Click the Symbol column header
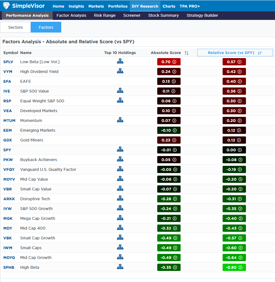The width and height of the screenshot is (275, 282). click(11, 53)
